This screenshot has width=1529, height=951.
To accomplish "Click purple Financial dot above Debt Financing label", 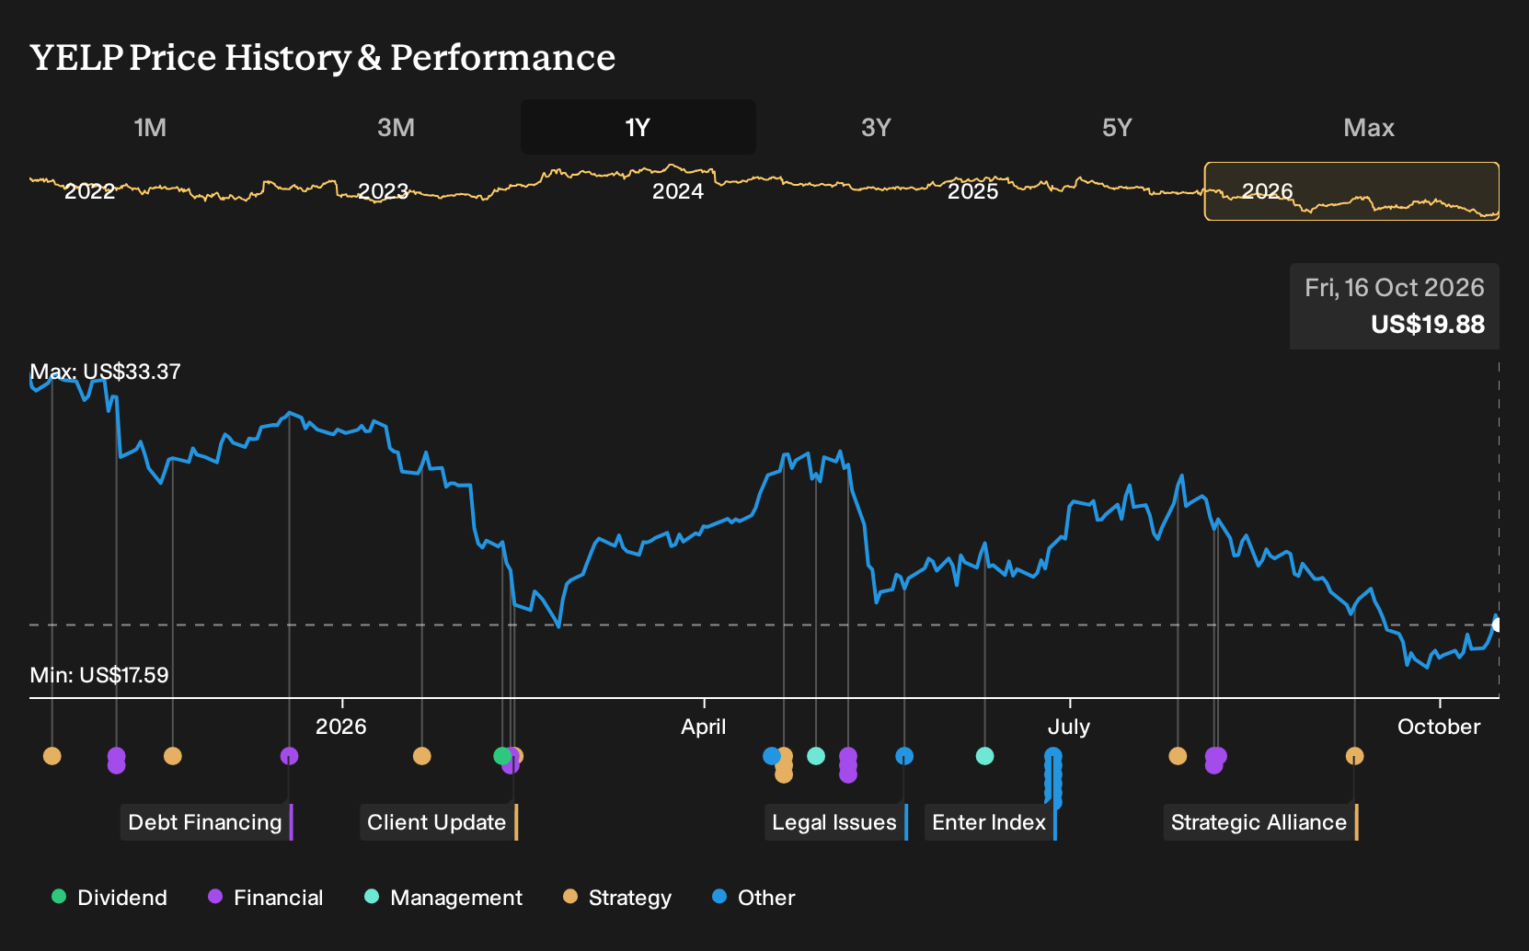I will tap(289, 756).
